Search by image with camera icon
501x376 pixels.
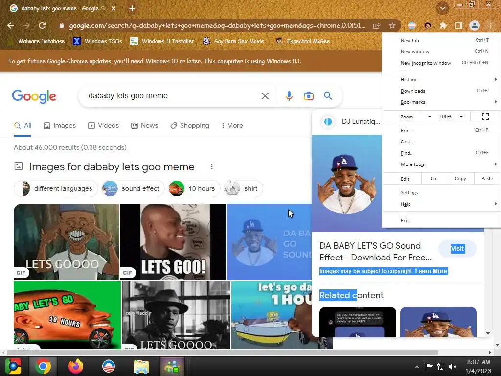pos(308,96)
